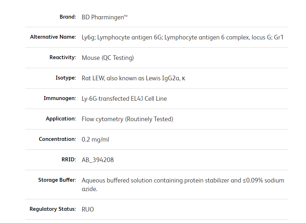Select the Ly-6G-transfected EL4J Cell Line text
The width and height of the screenshot is (306, 223).
(x=124, y=99)
